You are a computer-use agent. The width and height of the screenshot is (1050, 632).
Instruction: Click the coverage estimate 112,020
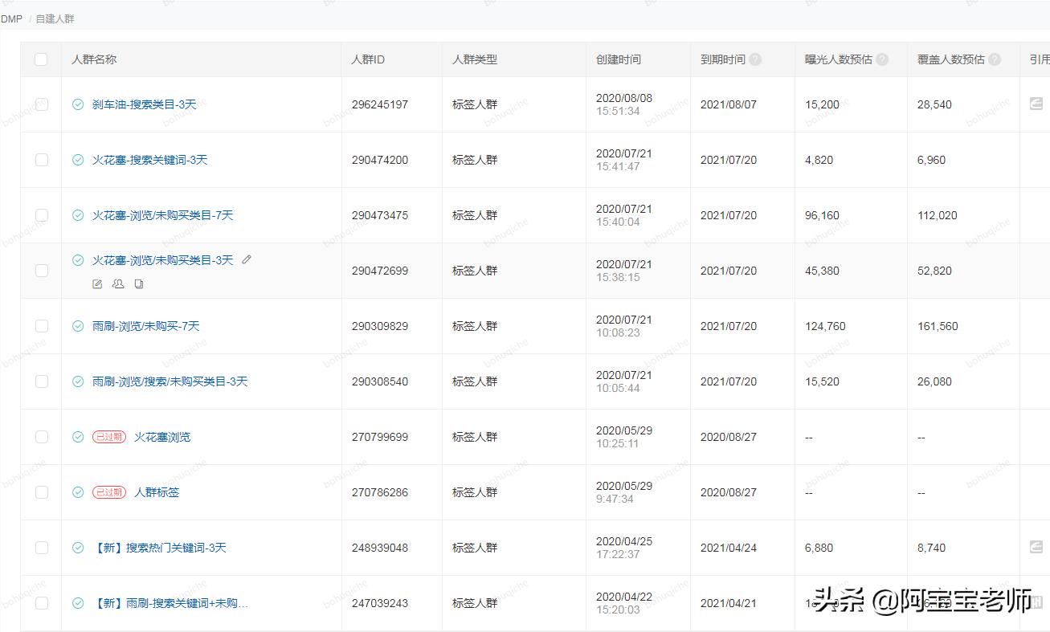938,215
